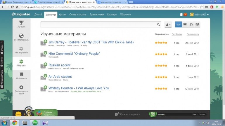This screenshot has height=126, width=225.
Task: Click the meatball notification icon
Action: coord(183,14)
